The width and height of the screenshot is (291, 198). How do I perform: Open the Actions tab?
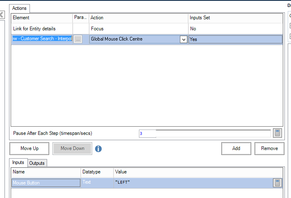(19, 8)
